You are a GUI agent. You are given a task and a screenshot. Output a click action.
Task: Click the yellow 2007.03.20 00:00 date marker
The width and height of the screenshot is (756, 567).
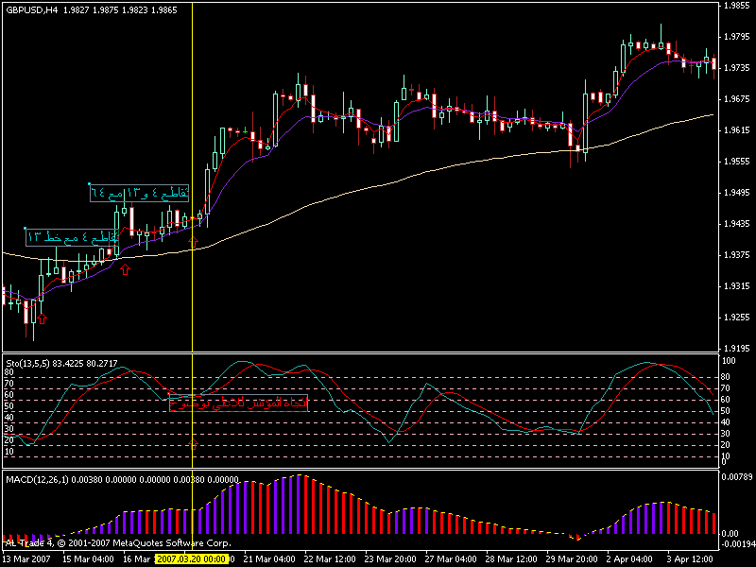[x=192, y=558]
